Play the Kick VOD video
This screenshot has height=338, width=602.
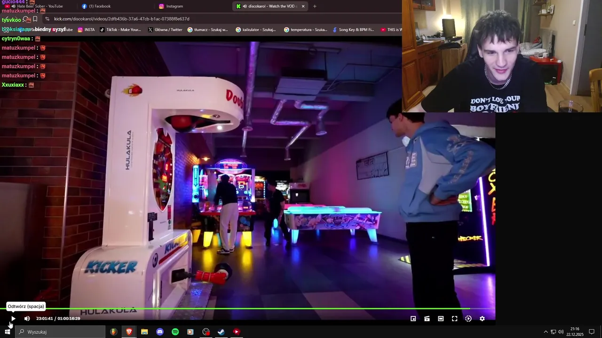click(13, 319)
